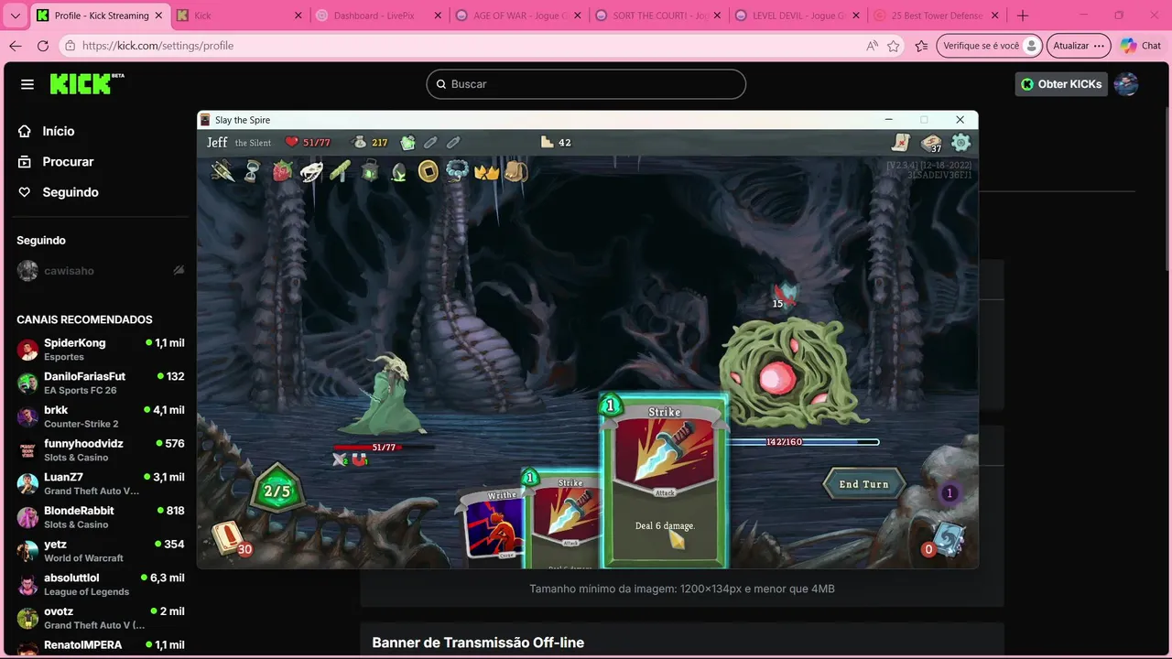Inspect the egg relic
This screenshot has width=1172, height=659.
[399, 171]
